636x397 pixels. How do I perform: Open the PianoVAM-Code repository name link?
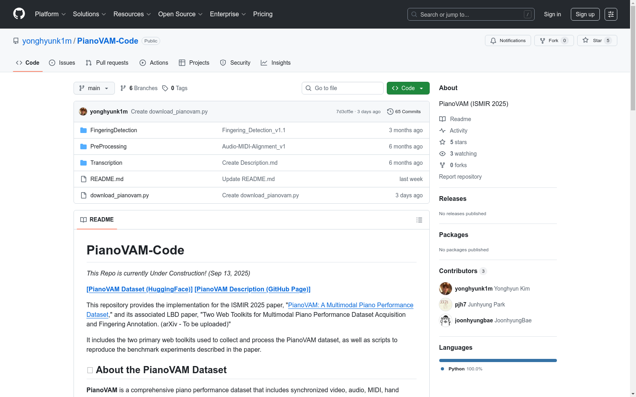108,41
